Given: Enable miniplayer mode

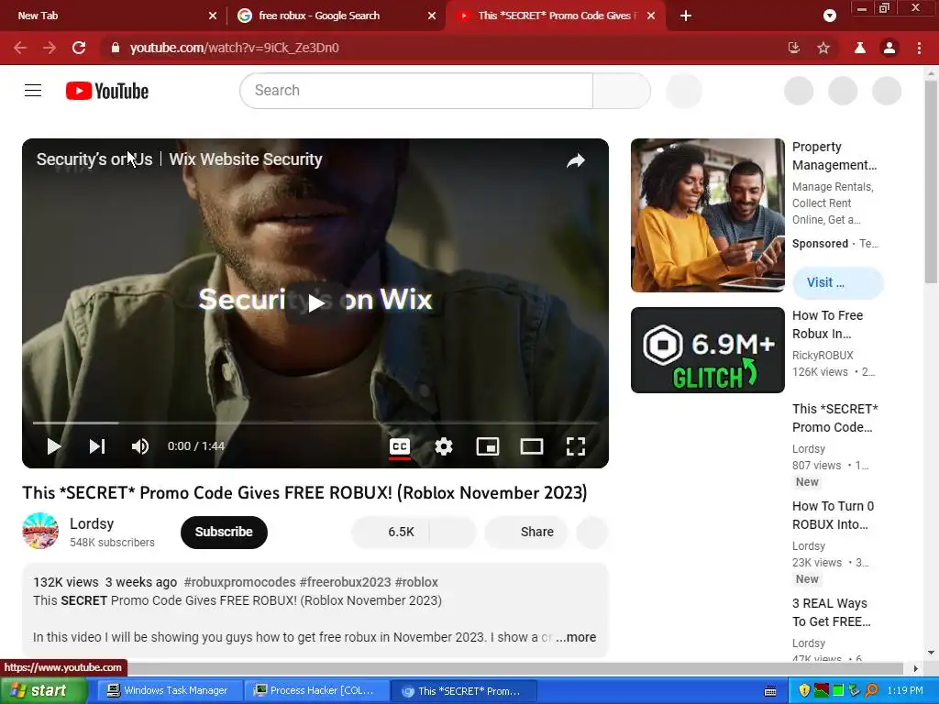Looking at the screenshot, I should click(x=488, y=446).
